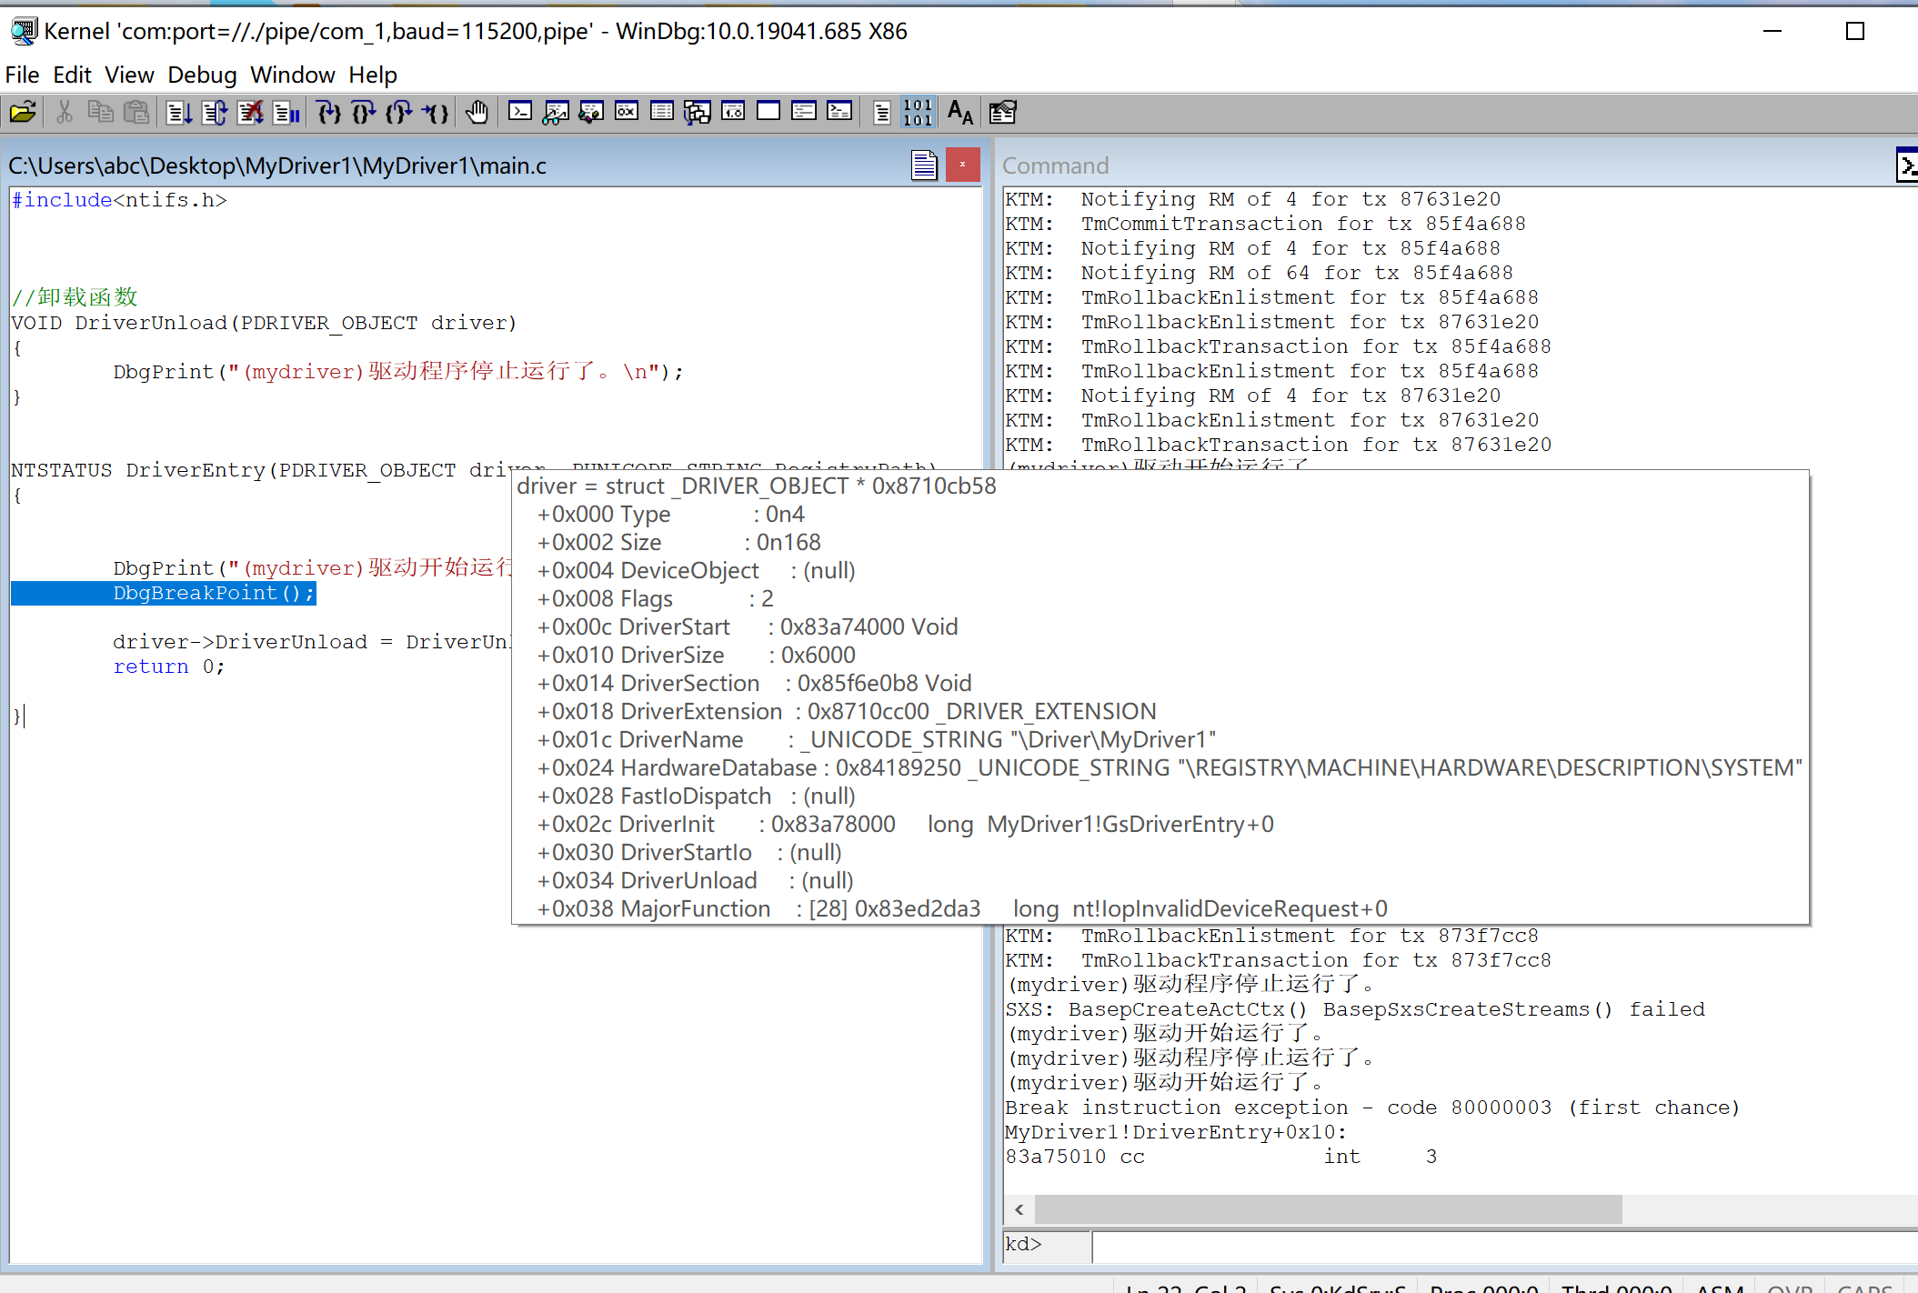This screenshot has height=1293, width=1918.
Task: Open the Debug menu
Action: pos(202,75)
